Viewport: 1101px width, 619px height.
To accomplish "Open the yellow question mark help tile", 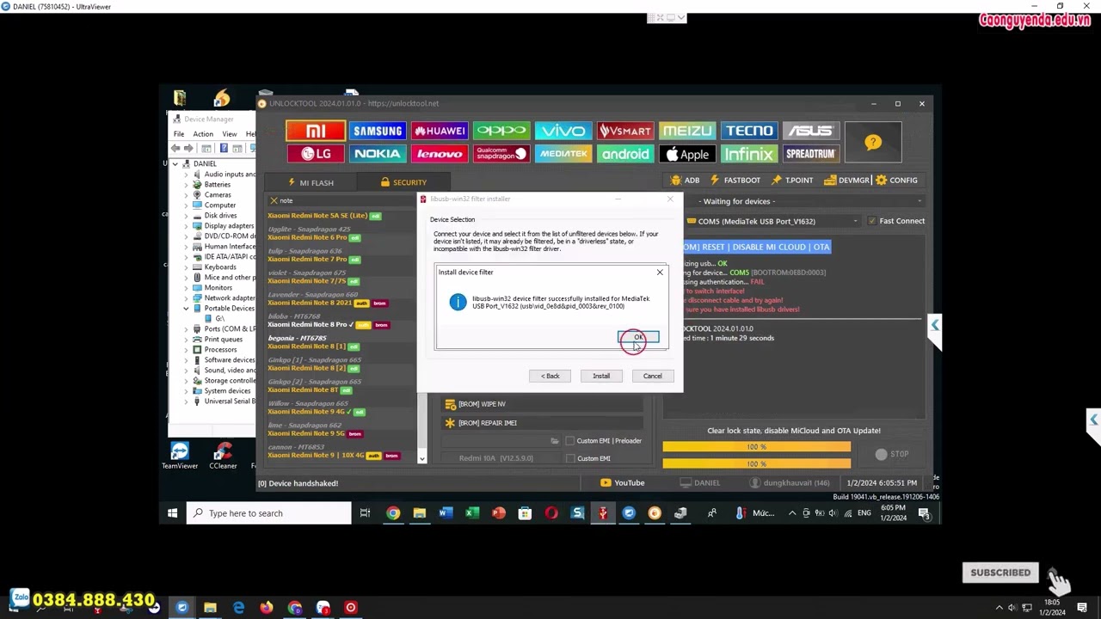I will point(873,142).
